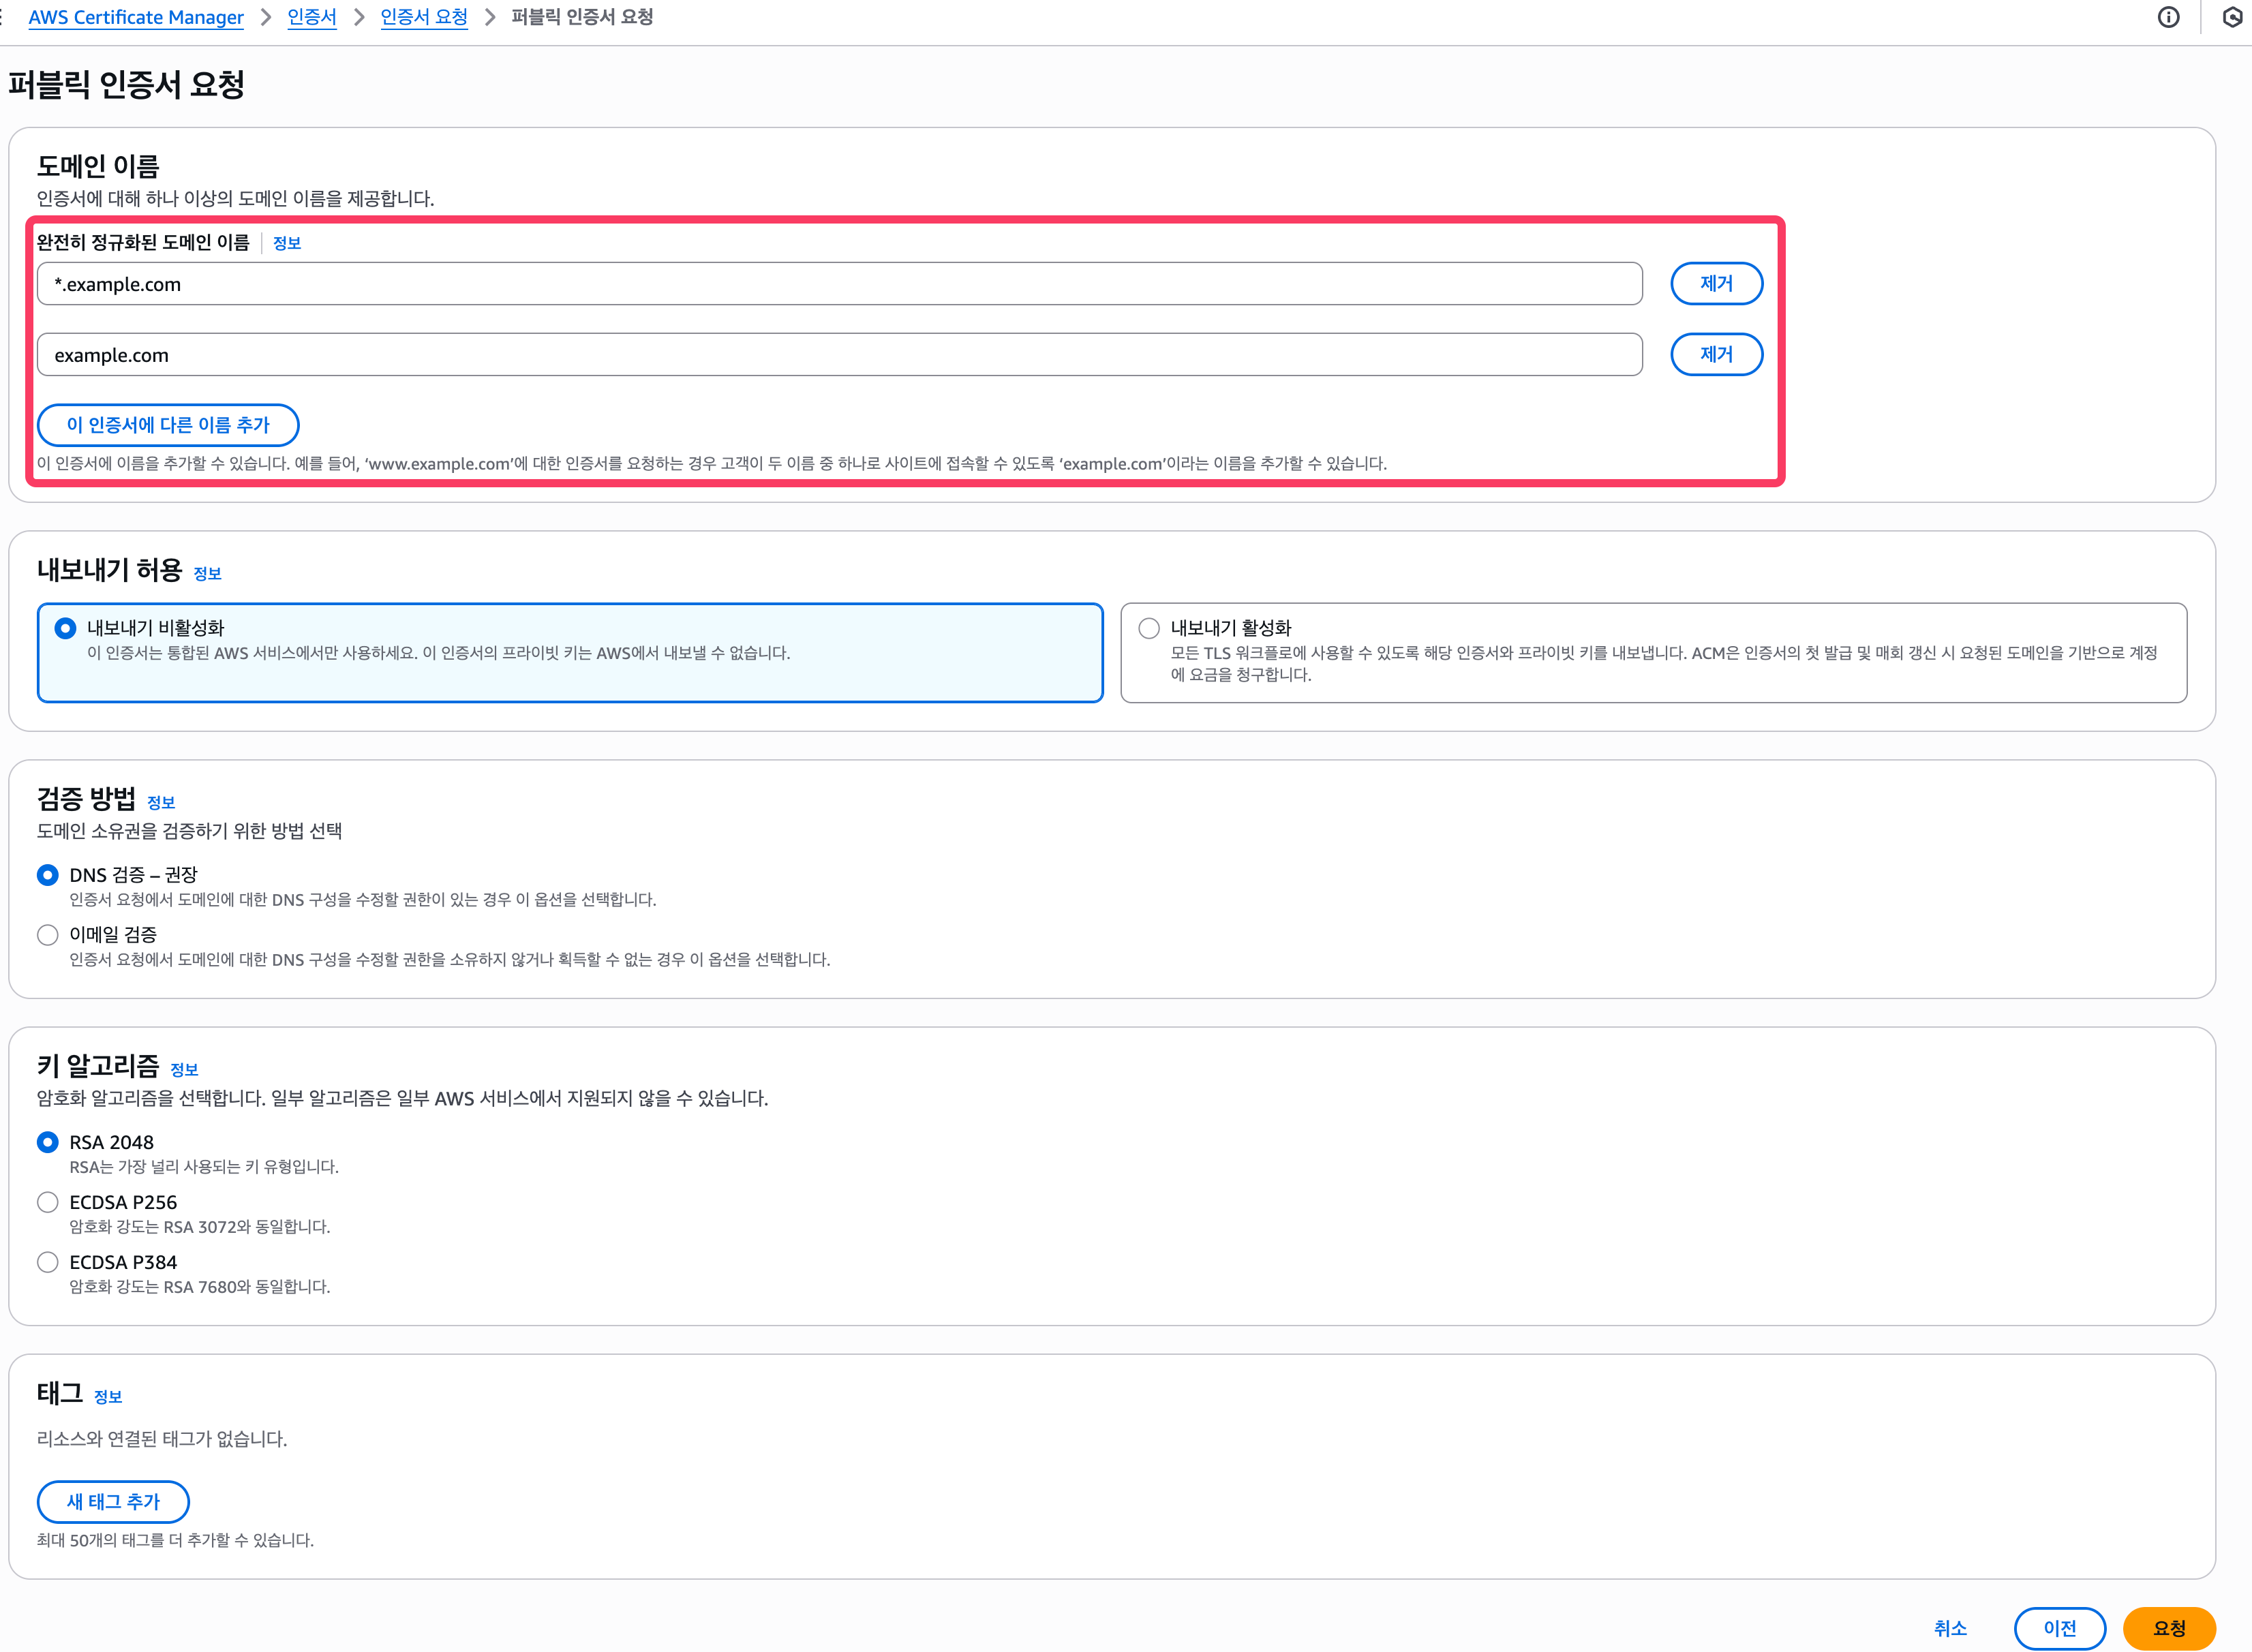The image size is (2252, 1652).
Task: Select ECDSA P256 key algorithm
Action: coord(48,1202)
